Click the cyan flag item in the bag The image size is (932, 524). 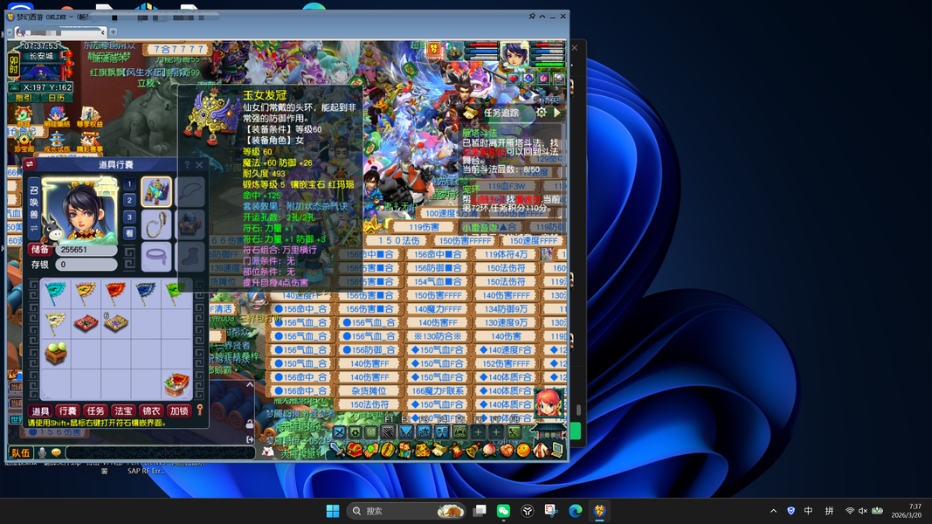pyautogui.click(x=55, y=293)
